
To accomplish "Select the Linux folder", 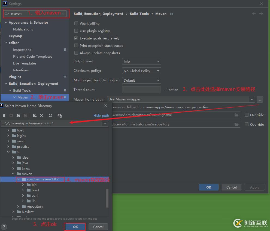I will (26, 168).
